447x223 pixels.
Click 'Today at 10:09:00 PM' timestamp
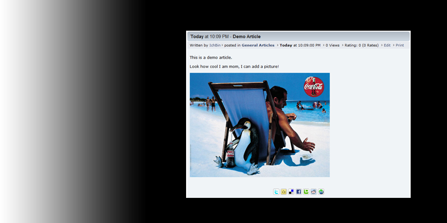(300, 45)
